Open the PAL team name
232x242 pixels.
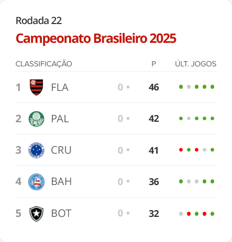(60, 119)
